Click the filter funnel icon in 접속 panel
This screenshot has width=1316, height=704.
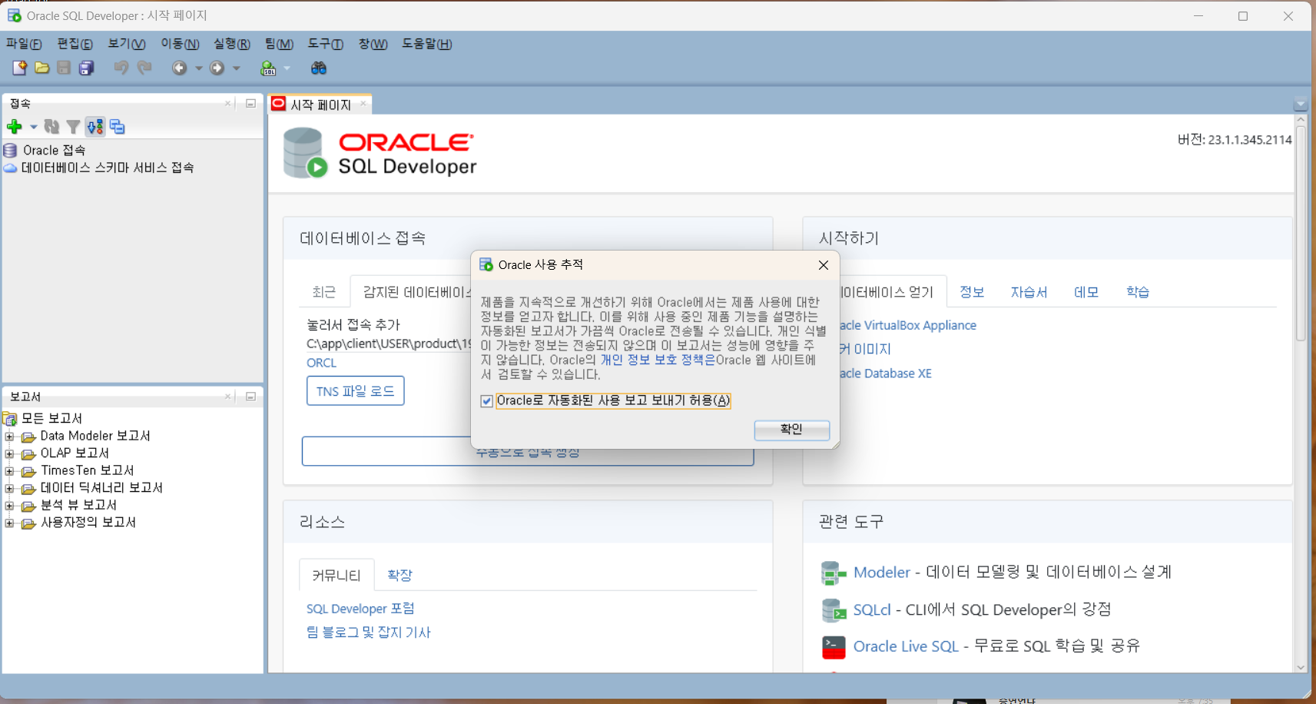pyautogui.click(x=73, y=127)
